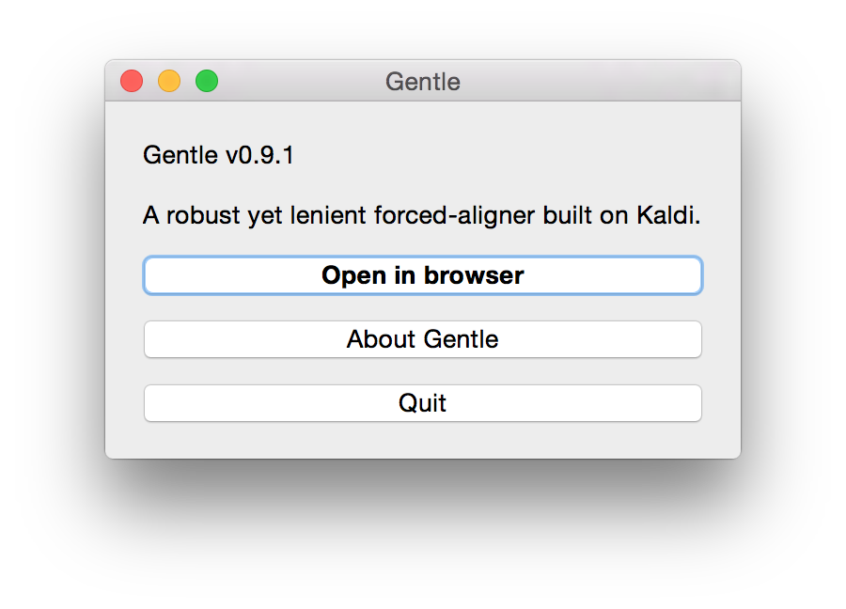Click the black desktop area outside the window

(423, 536)
